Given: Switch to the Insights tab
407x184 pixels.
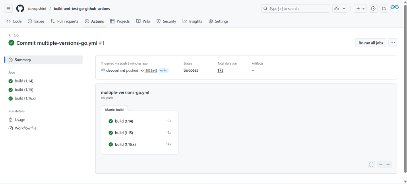Looking at the screenshot, I should point(192,21).
